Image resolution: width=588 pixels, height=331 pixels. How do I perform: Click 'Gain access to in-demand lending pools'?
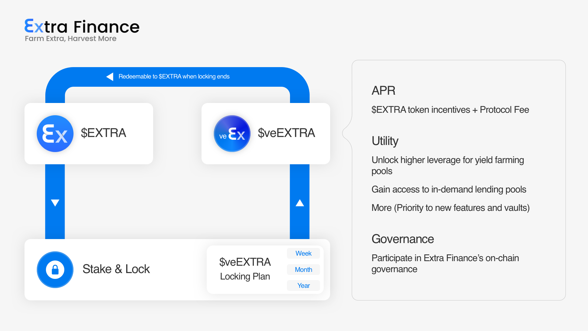[x=449, y=189]
